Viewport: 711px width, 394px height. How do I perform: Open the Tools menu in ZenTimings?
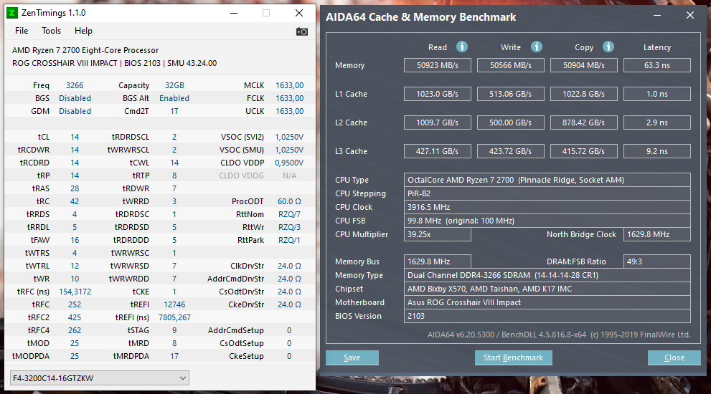point(51,31)
